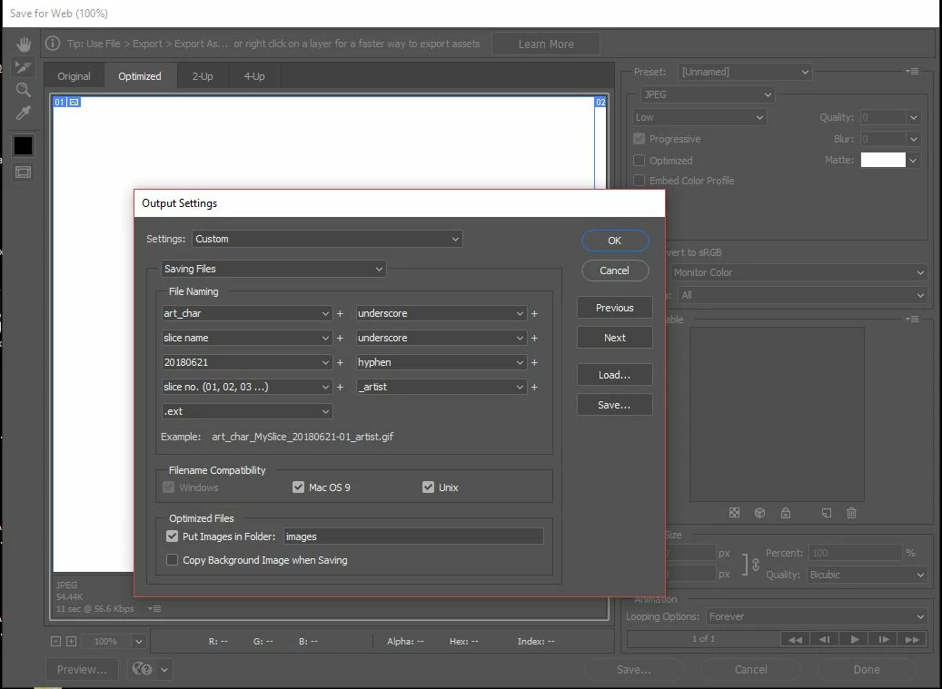Open the Saving Files section dropdown
The height and width of the screenshot is (689, 942).
coord(273,269)
